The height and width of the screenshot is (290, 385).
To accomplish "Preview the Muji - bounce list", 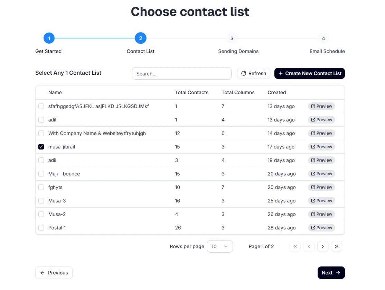I will (x=321, y=174).
